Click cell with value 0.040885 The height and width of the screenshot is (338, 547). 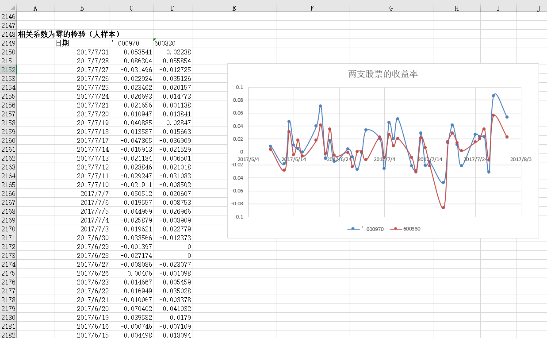tap(132, 123)
